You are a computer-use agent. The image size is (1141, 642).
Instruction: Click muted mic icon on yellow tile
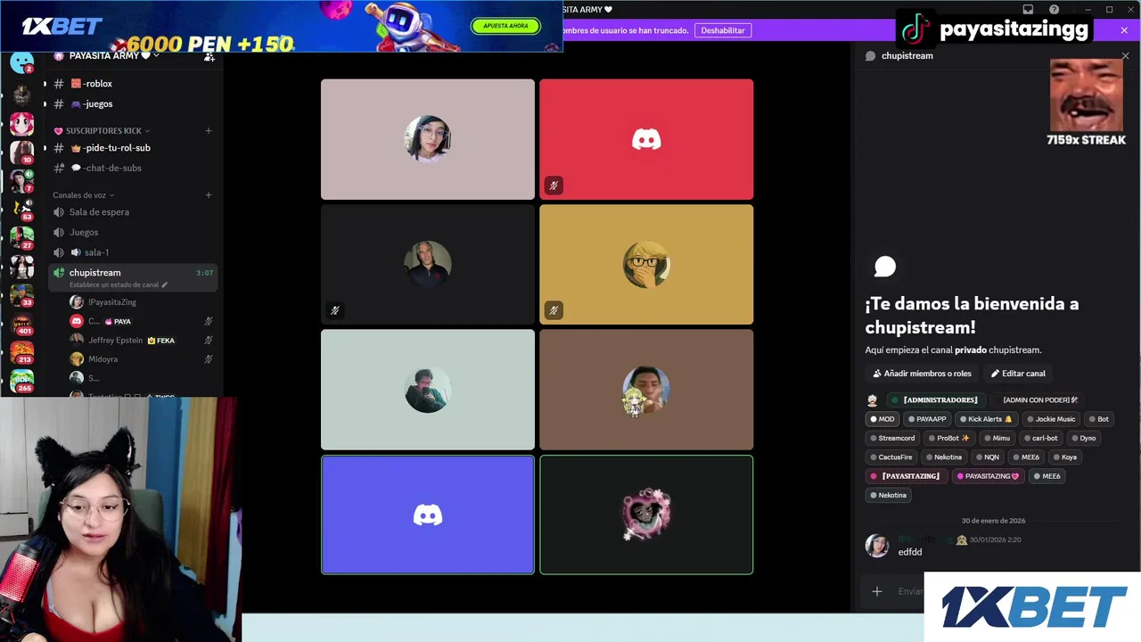pyautogui.click(x=554, y=310)
